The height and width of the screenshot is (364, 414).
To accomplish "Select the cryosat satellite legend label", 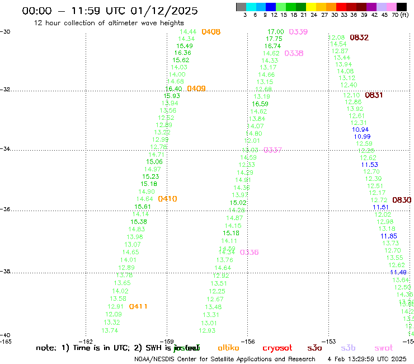I will (277, 348).
